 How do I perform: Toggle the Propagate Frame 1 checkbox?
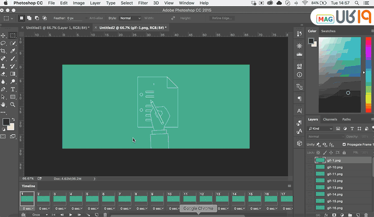click(345, 145)
